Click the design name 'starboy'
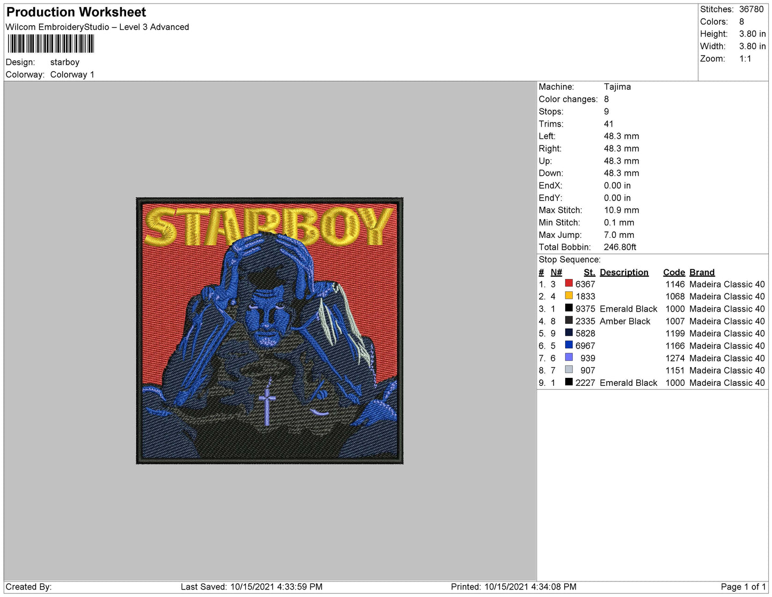The width and height of the screenshot is (772, 597). point(65,62)
